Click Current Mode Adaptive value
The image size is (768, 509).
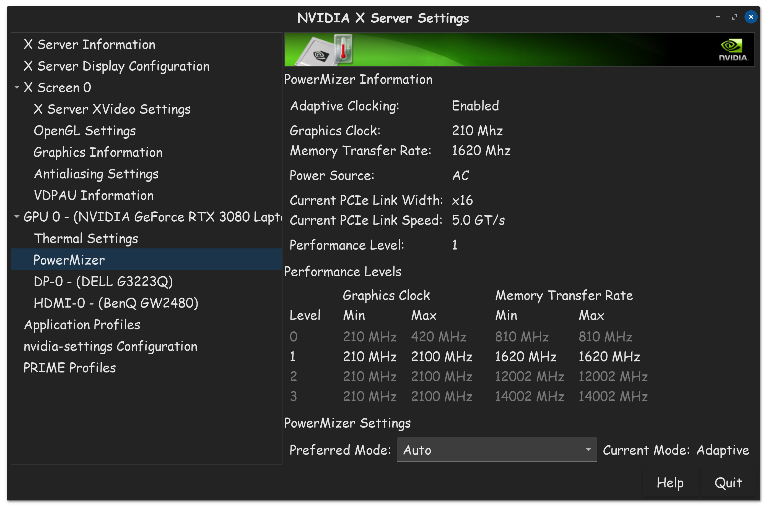pyautogui.click(x=723, y=450)
